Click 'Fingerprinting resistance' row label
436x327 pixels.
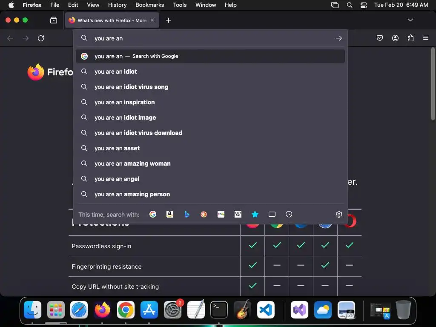[106, 267]
